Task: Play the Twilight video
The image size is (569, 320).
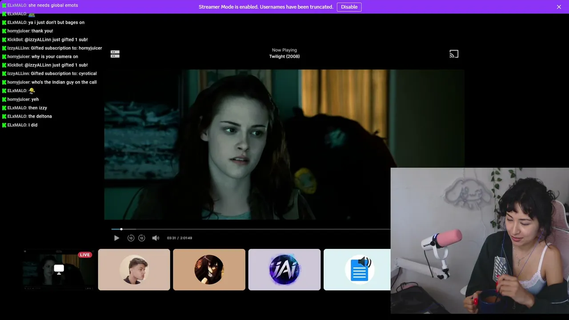Action: (x=116, y=238)
